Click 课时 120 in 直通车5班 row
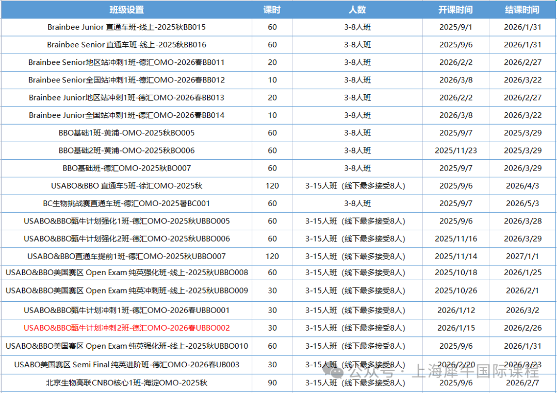Viewport: 557px width, 393px height. tap(272, 186)
